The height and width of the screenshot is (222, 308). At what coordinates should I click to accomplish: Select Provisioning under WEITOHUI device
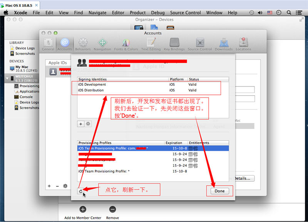pos(27,86)
